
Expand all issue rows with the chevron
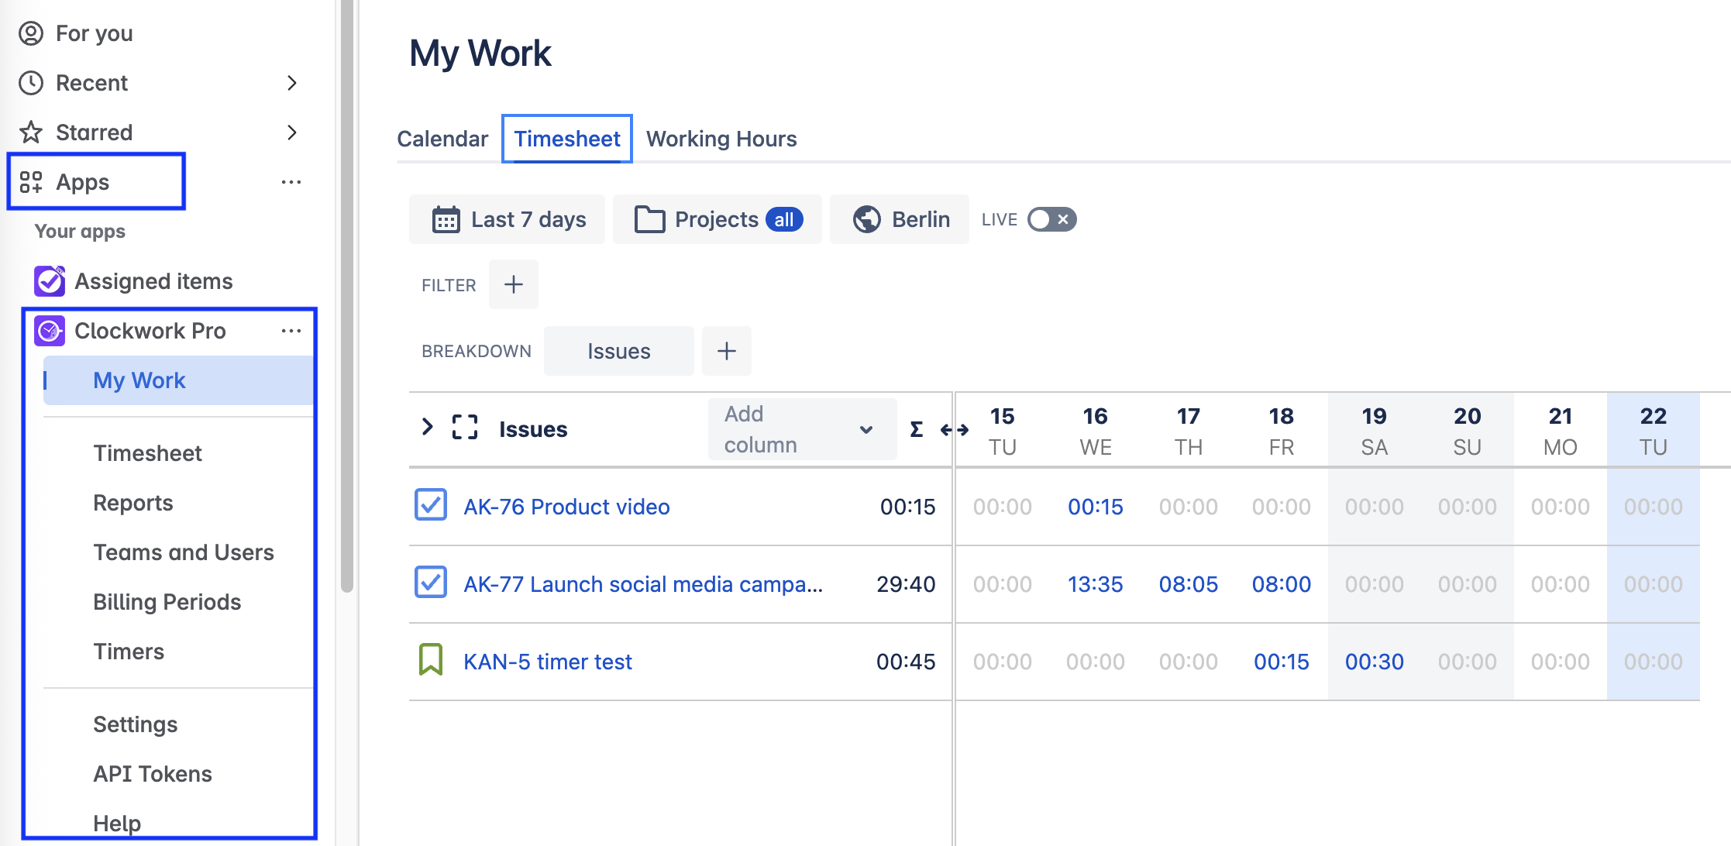pyautogui.click(x=427, y=427)
